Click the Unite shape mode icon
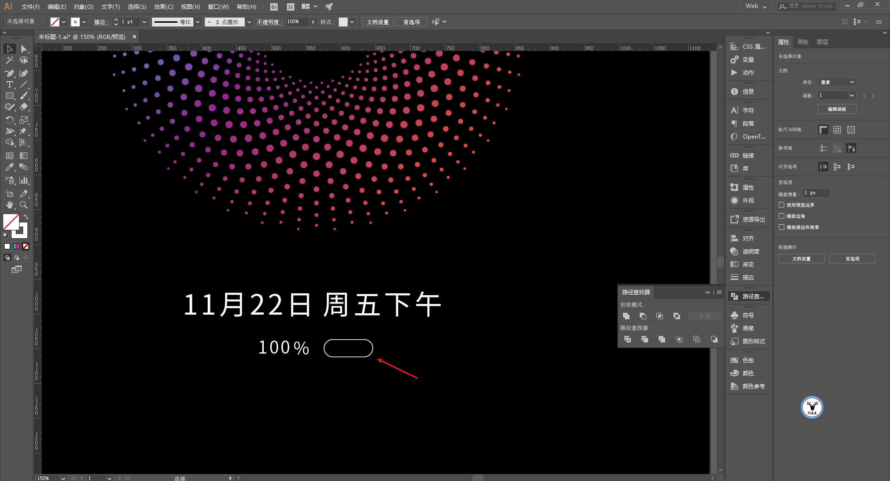 tap(626, 316)
